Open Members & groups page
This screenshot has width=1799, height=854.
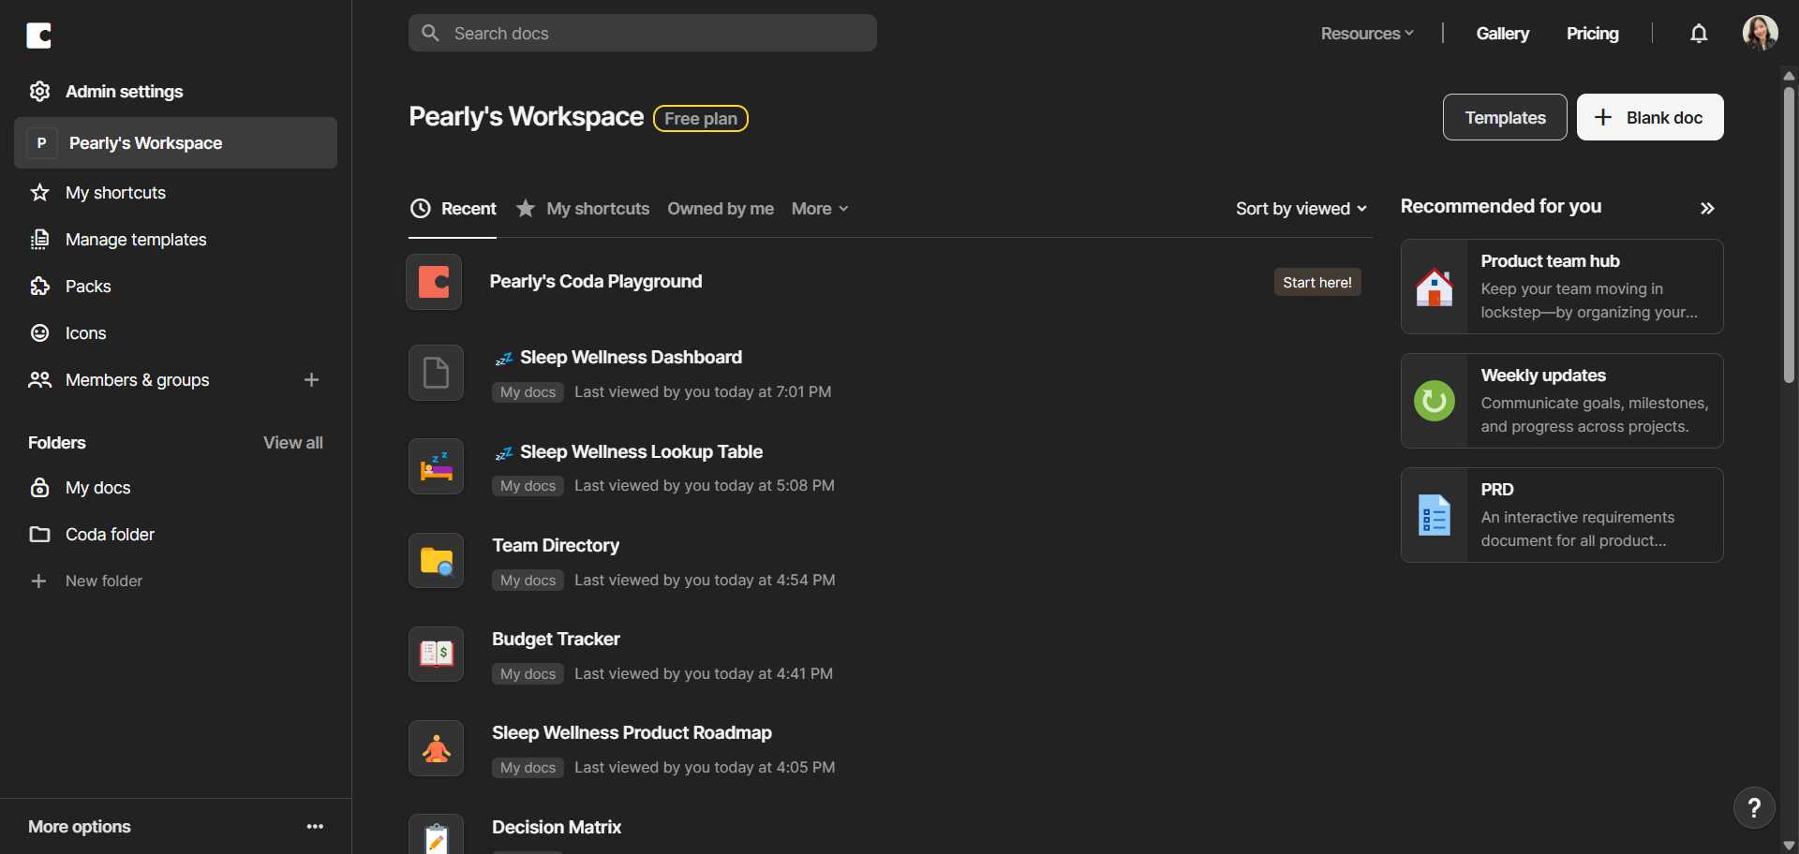point(138,379)
